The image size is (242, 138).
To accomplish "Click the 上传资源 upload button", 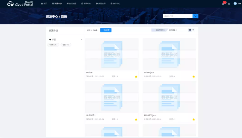I will coord(106,30).
